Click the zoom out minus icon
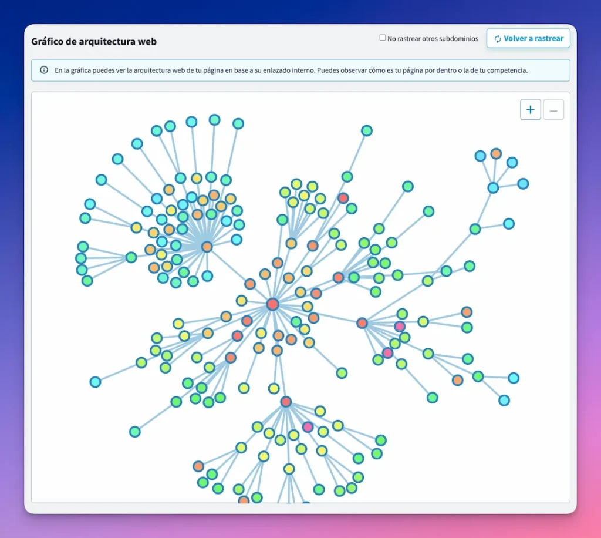Image resolution: width=601 pixels, height=538 pixels. click(553, 109)
